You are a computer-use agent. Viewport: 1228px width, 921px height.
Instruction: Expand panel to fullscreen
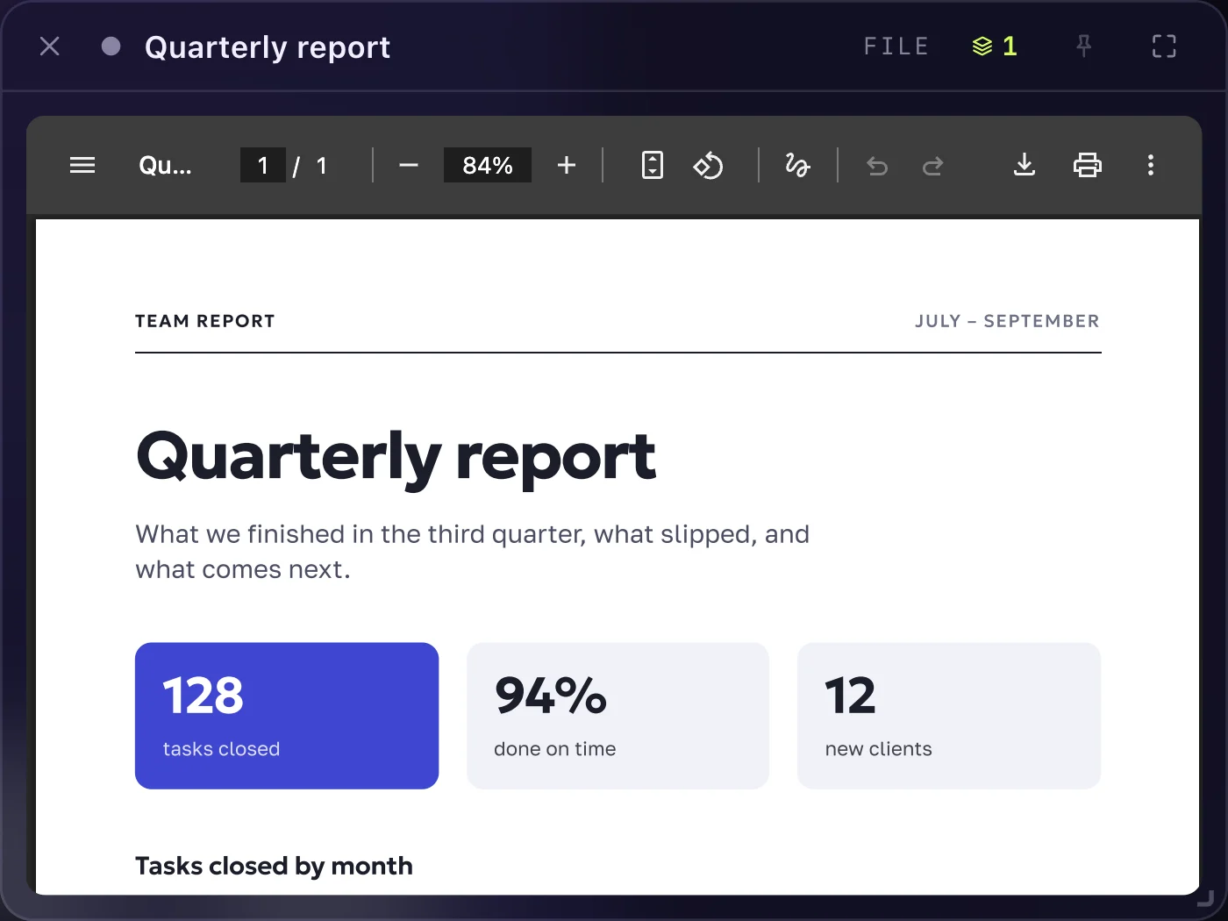click(1164, 46)
